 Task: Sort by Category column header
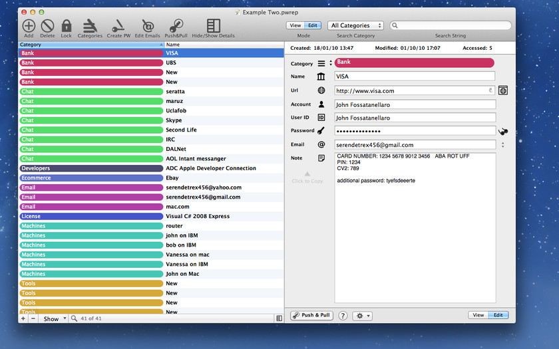(x=91, y=45)
